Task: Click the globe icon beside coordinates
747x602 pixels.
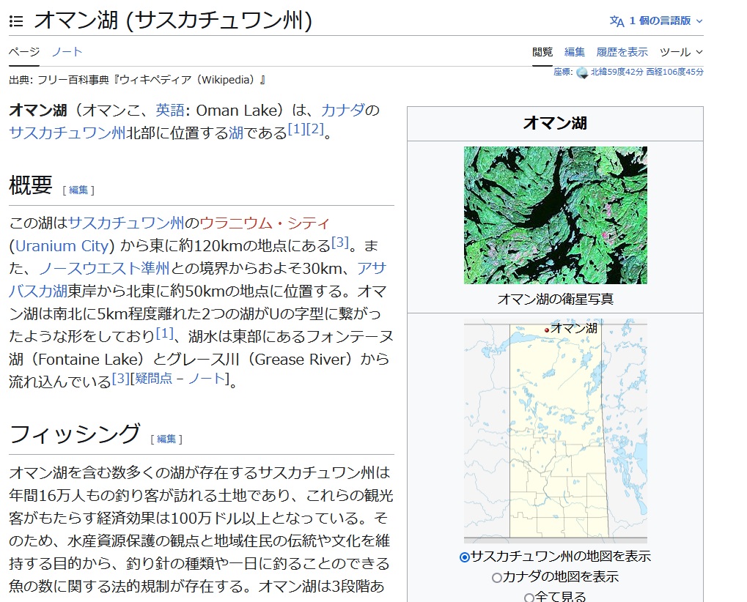Action: tap(582, 73)
